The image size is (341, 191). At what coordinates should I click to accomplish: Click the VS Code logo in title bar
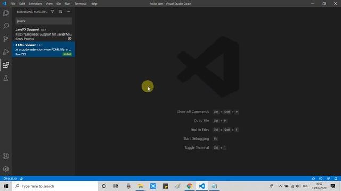(x=4, y=4)
